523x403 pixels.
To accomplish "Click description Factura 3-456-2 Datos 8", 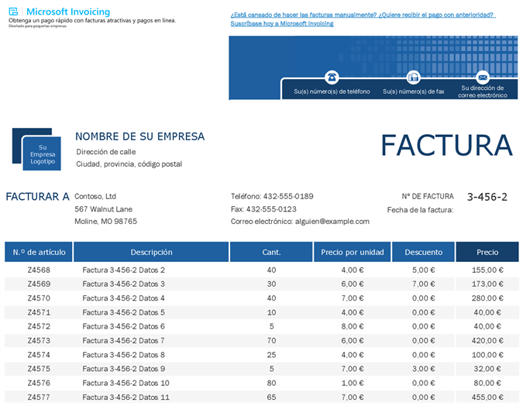I will pos(123,355).
